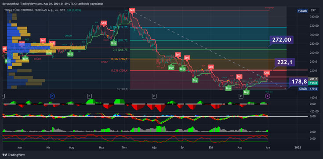Click the 272,00 price callout
The image size is (323, 159).
(x=282, y=40)
